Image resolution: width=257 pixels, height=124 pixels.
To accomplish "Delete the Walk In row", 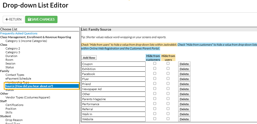I will pyautogui.click(x=184, y=114).
